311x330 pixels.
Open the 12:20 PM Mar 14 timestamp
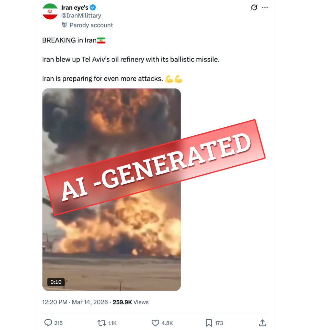point(75,302)
